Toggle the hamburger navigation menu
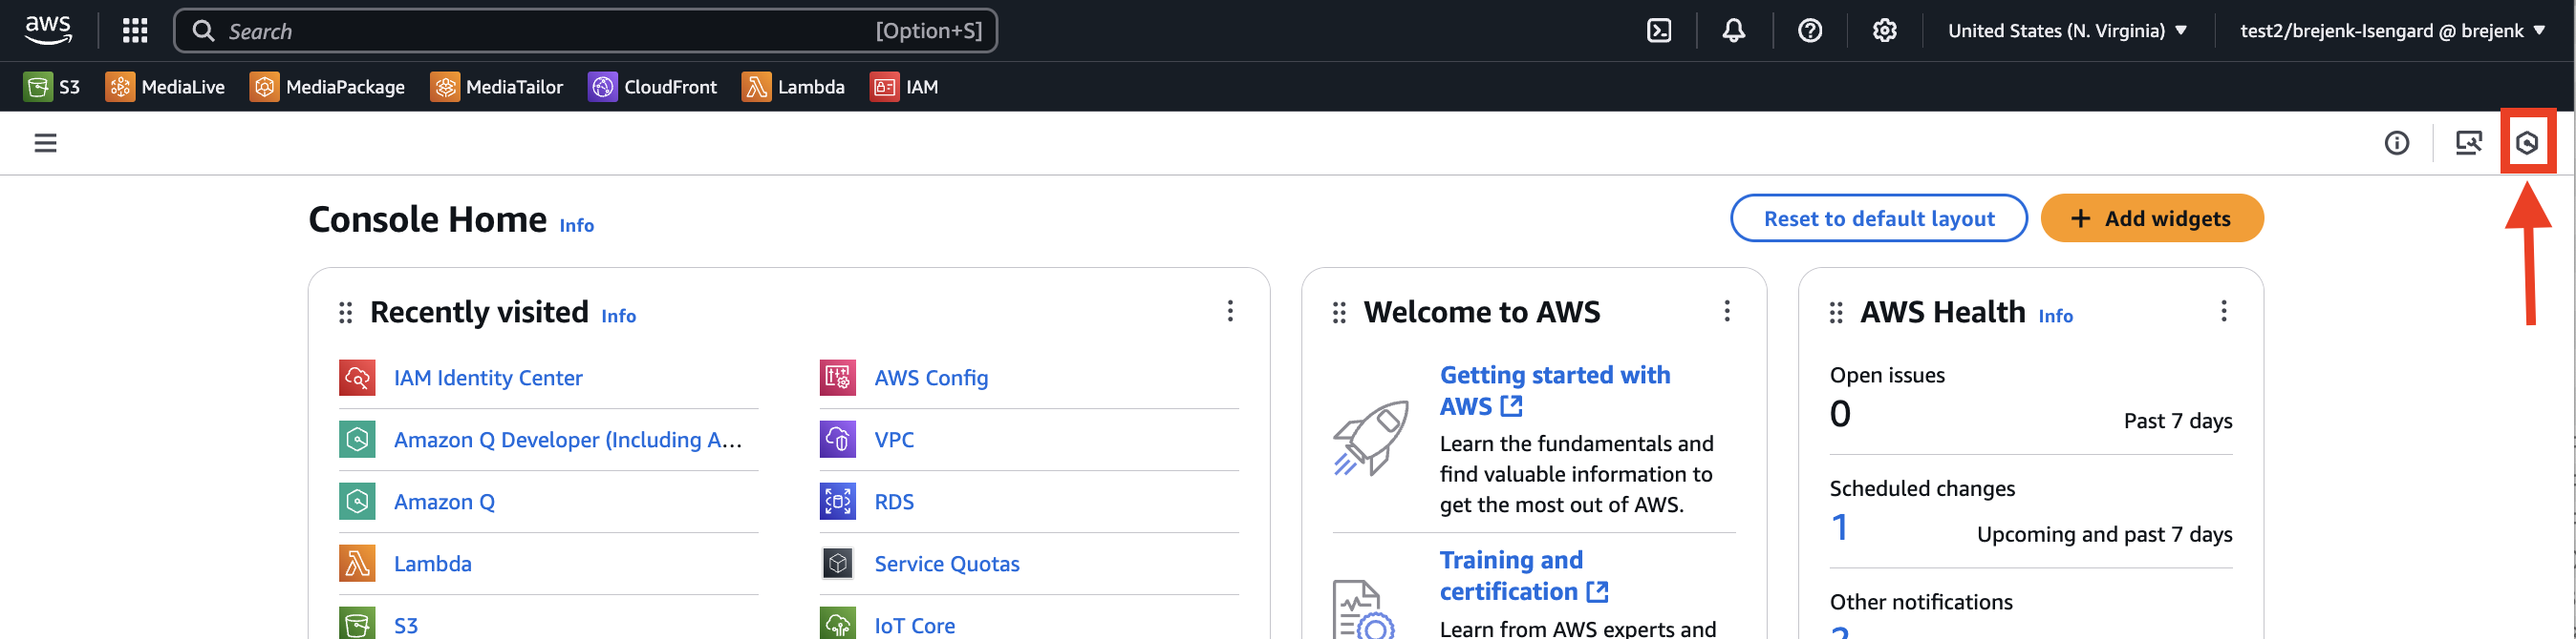This screenshot has height=639, width=2576. click(x=45, y=143)
